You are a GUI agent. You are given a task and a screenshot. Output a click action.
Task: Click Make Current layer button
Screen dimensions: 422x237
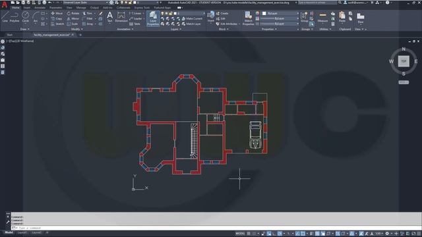click(192, 18)
